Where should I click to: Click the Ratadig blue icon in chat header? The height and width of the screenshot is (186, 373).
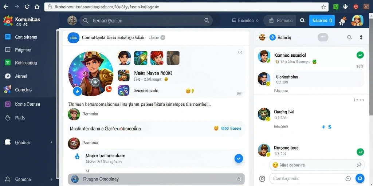[272, 37]
